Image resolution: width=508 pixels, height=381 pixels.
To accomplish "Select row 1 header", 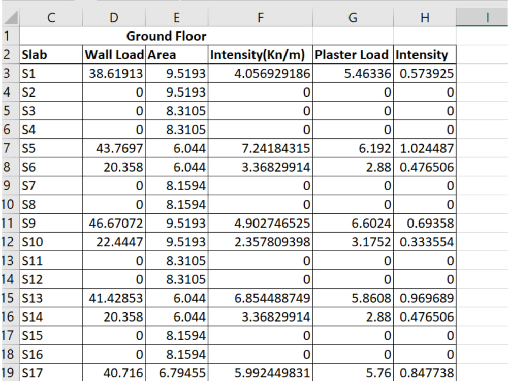I will (x=11, y=36).
